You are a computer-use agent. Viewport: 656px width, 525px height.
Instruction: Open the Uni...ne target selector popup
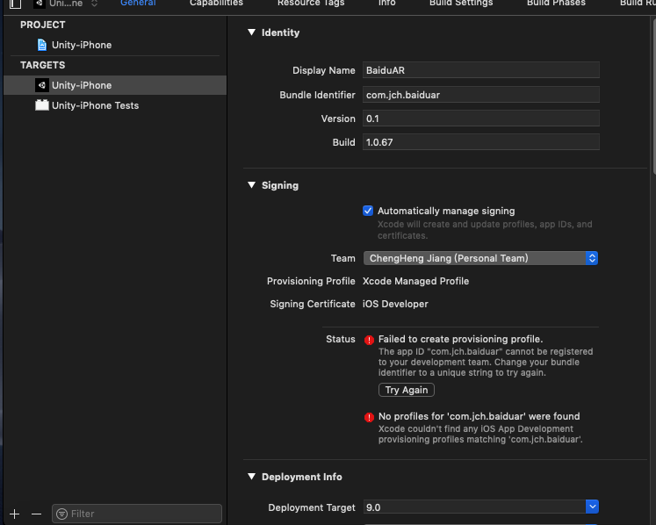(66, 4)
